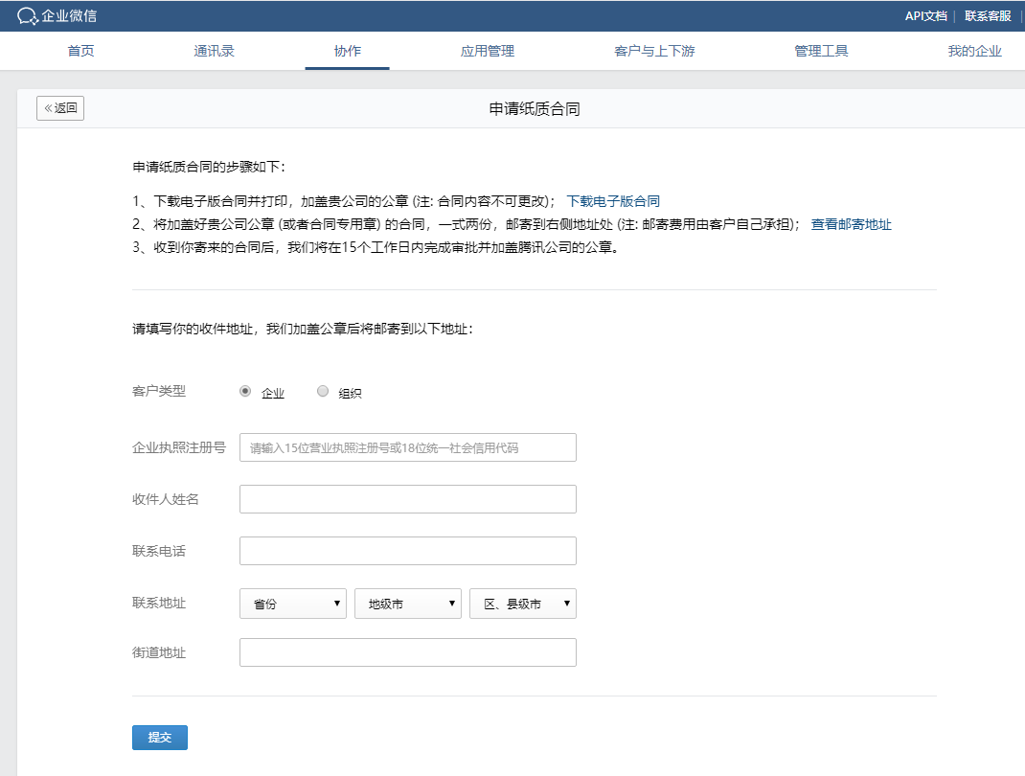Open the 通讯录 tab
Image resolution: width=1025 pixels, height=776 pixels.
point(214,52)
